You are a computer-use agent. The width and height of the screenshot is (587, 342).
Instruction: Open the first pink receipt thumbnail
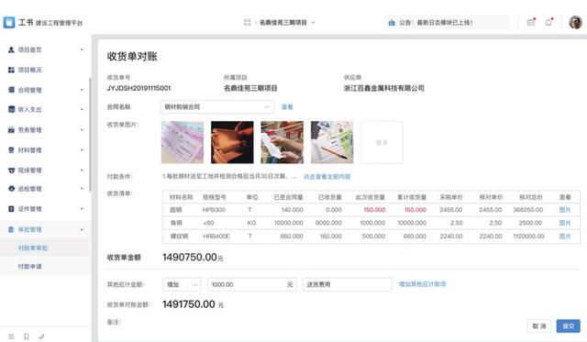click(183, 142)
